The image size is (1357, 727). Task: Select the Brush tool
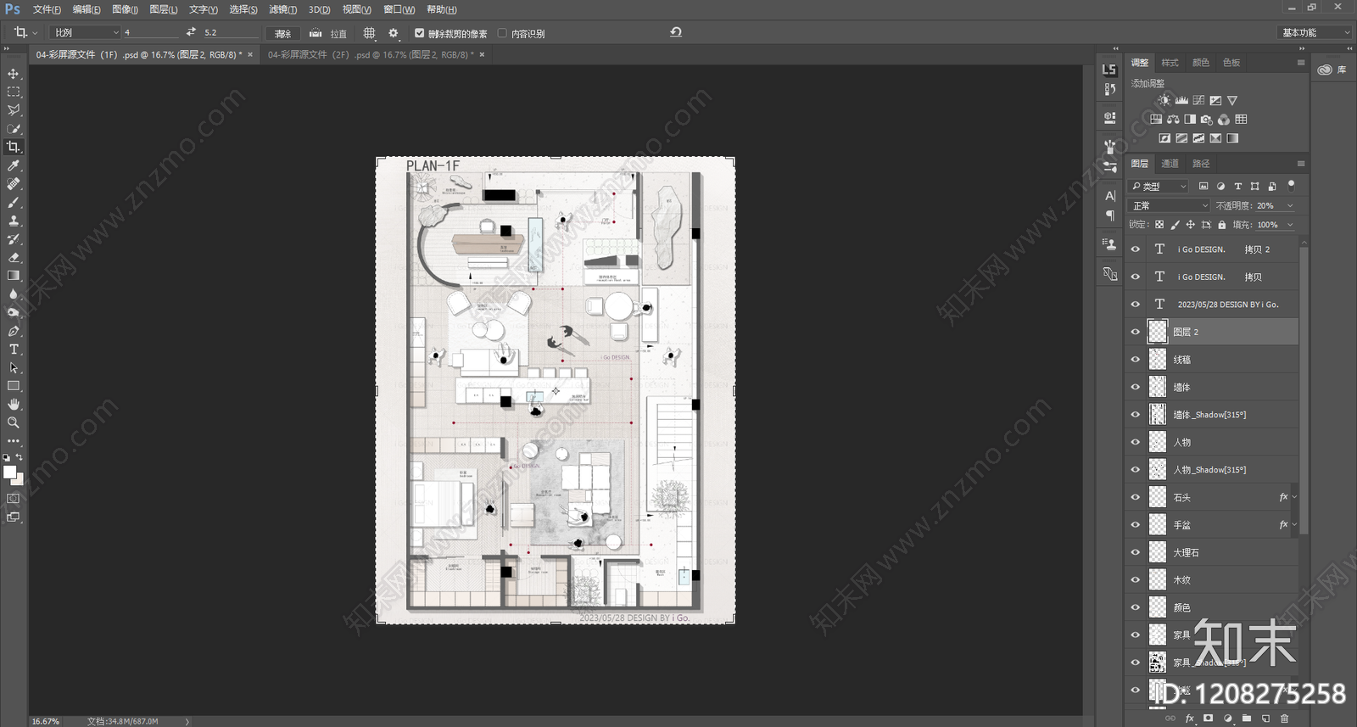click(14, 203)
